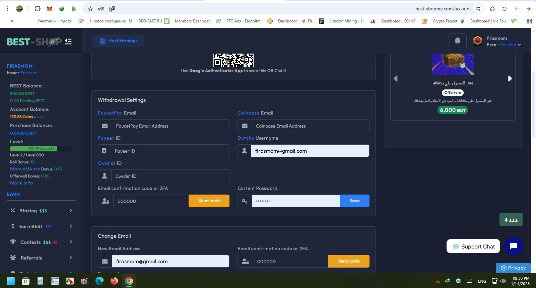Focus the Dutchy Username field

tap(310, 151)
